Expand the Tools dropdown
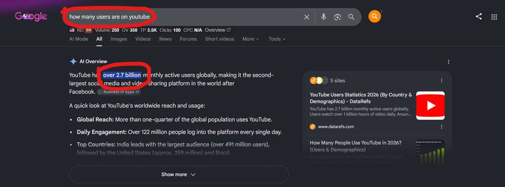This screenshot has height=187, width=505. (x=277, y=39)
